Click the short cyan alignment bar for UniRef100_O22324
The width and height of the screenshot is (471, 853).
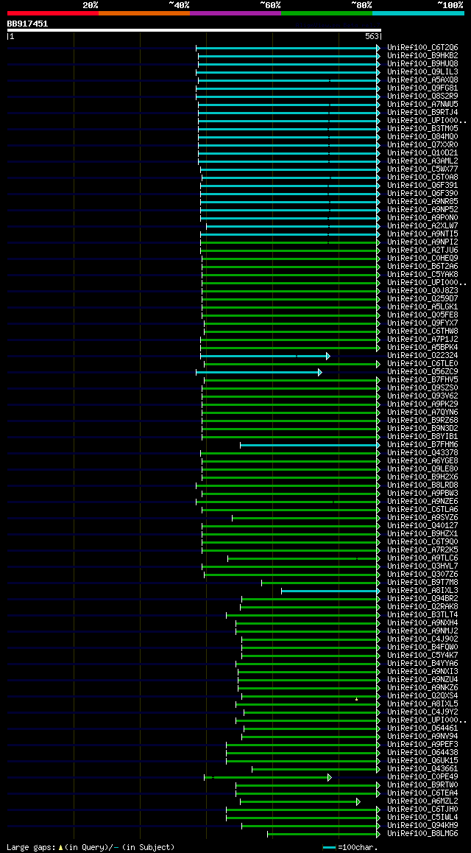coord(265,357)
